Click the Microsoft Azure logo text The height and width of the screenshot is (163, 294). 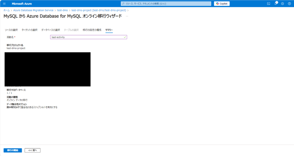click(22, 4)
